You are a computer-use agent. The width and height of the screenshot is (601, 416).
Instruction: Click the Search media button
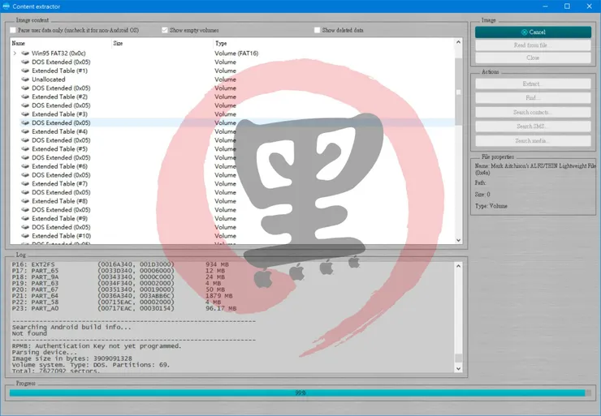pos(533,141)
